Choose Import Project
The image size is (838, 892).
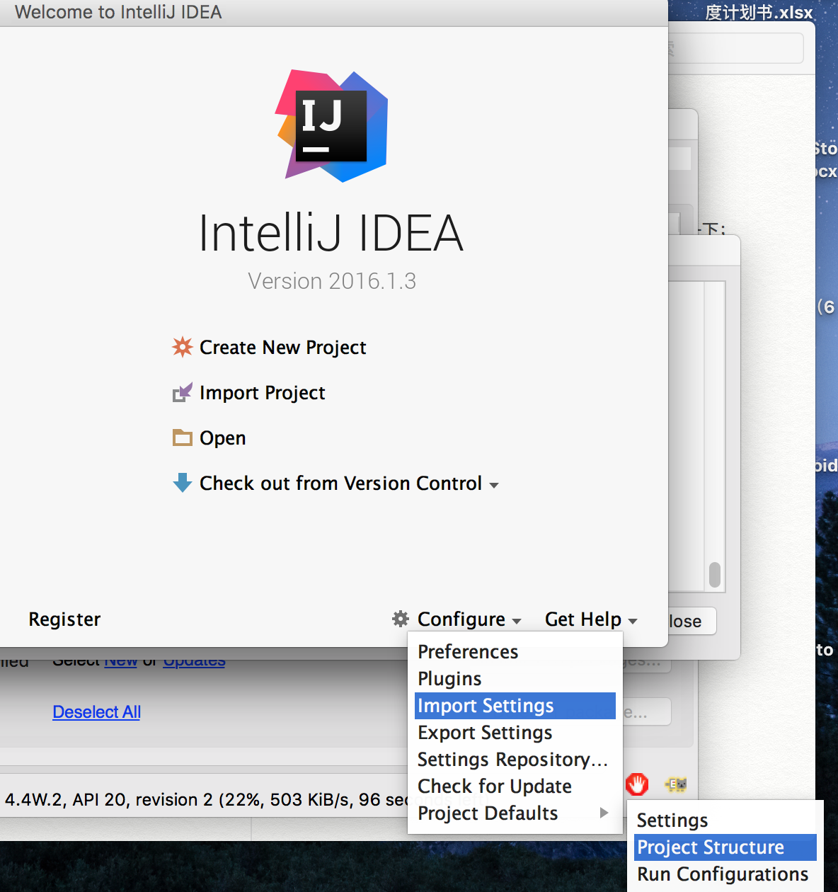[x=262, y=393]
